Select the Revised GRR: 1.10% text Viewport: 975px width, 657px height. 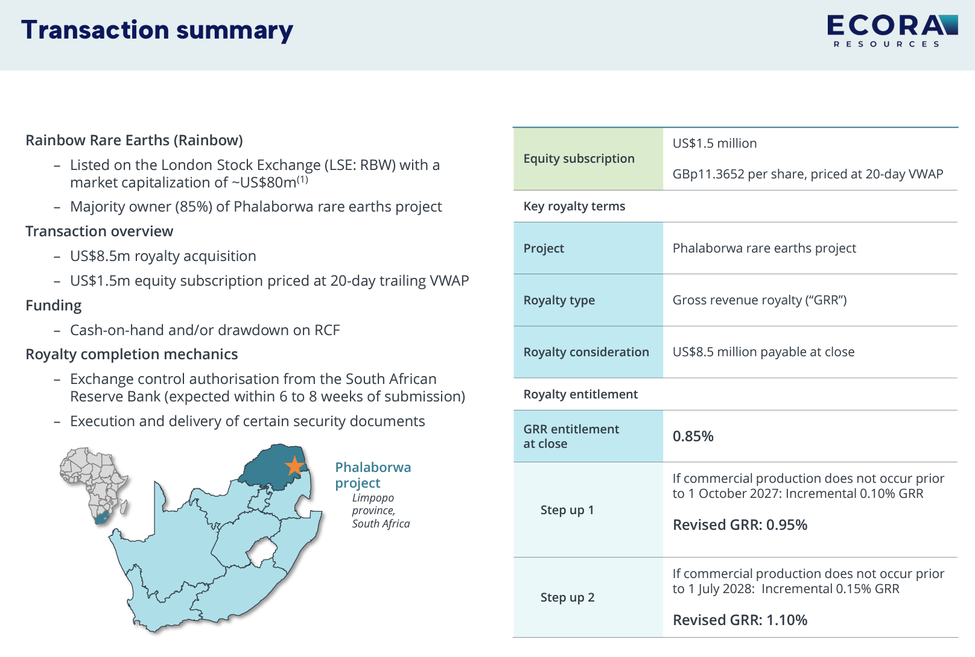click(740, 620)
